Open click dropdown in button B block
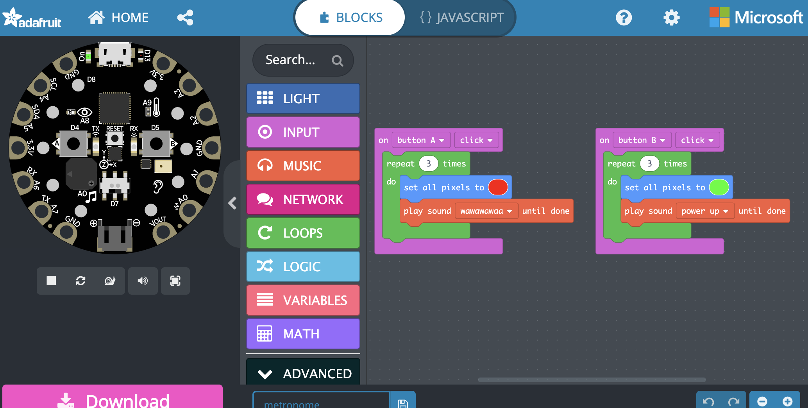 (697, 140)
